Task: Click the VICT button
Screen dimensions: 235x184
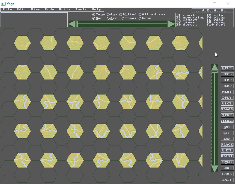Action: click(227, 104)
